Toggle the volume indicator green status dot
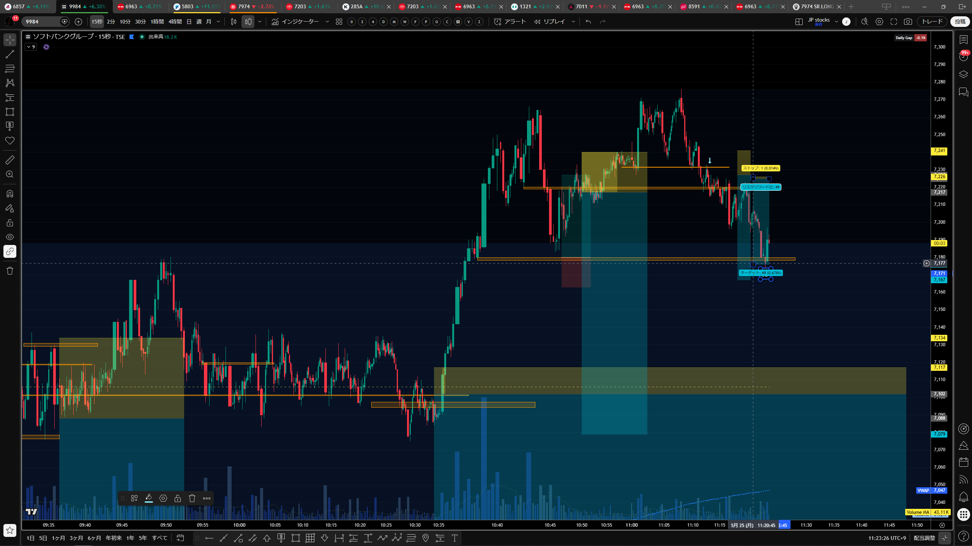972x546 pixels. pyautogui.click(x=142, y=37)
